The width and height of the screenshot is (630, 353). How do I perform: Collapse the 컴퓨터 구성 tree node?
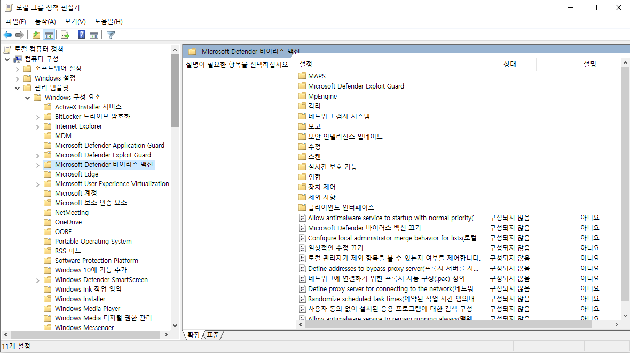click(x=7, y=59)
